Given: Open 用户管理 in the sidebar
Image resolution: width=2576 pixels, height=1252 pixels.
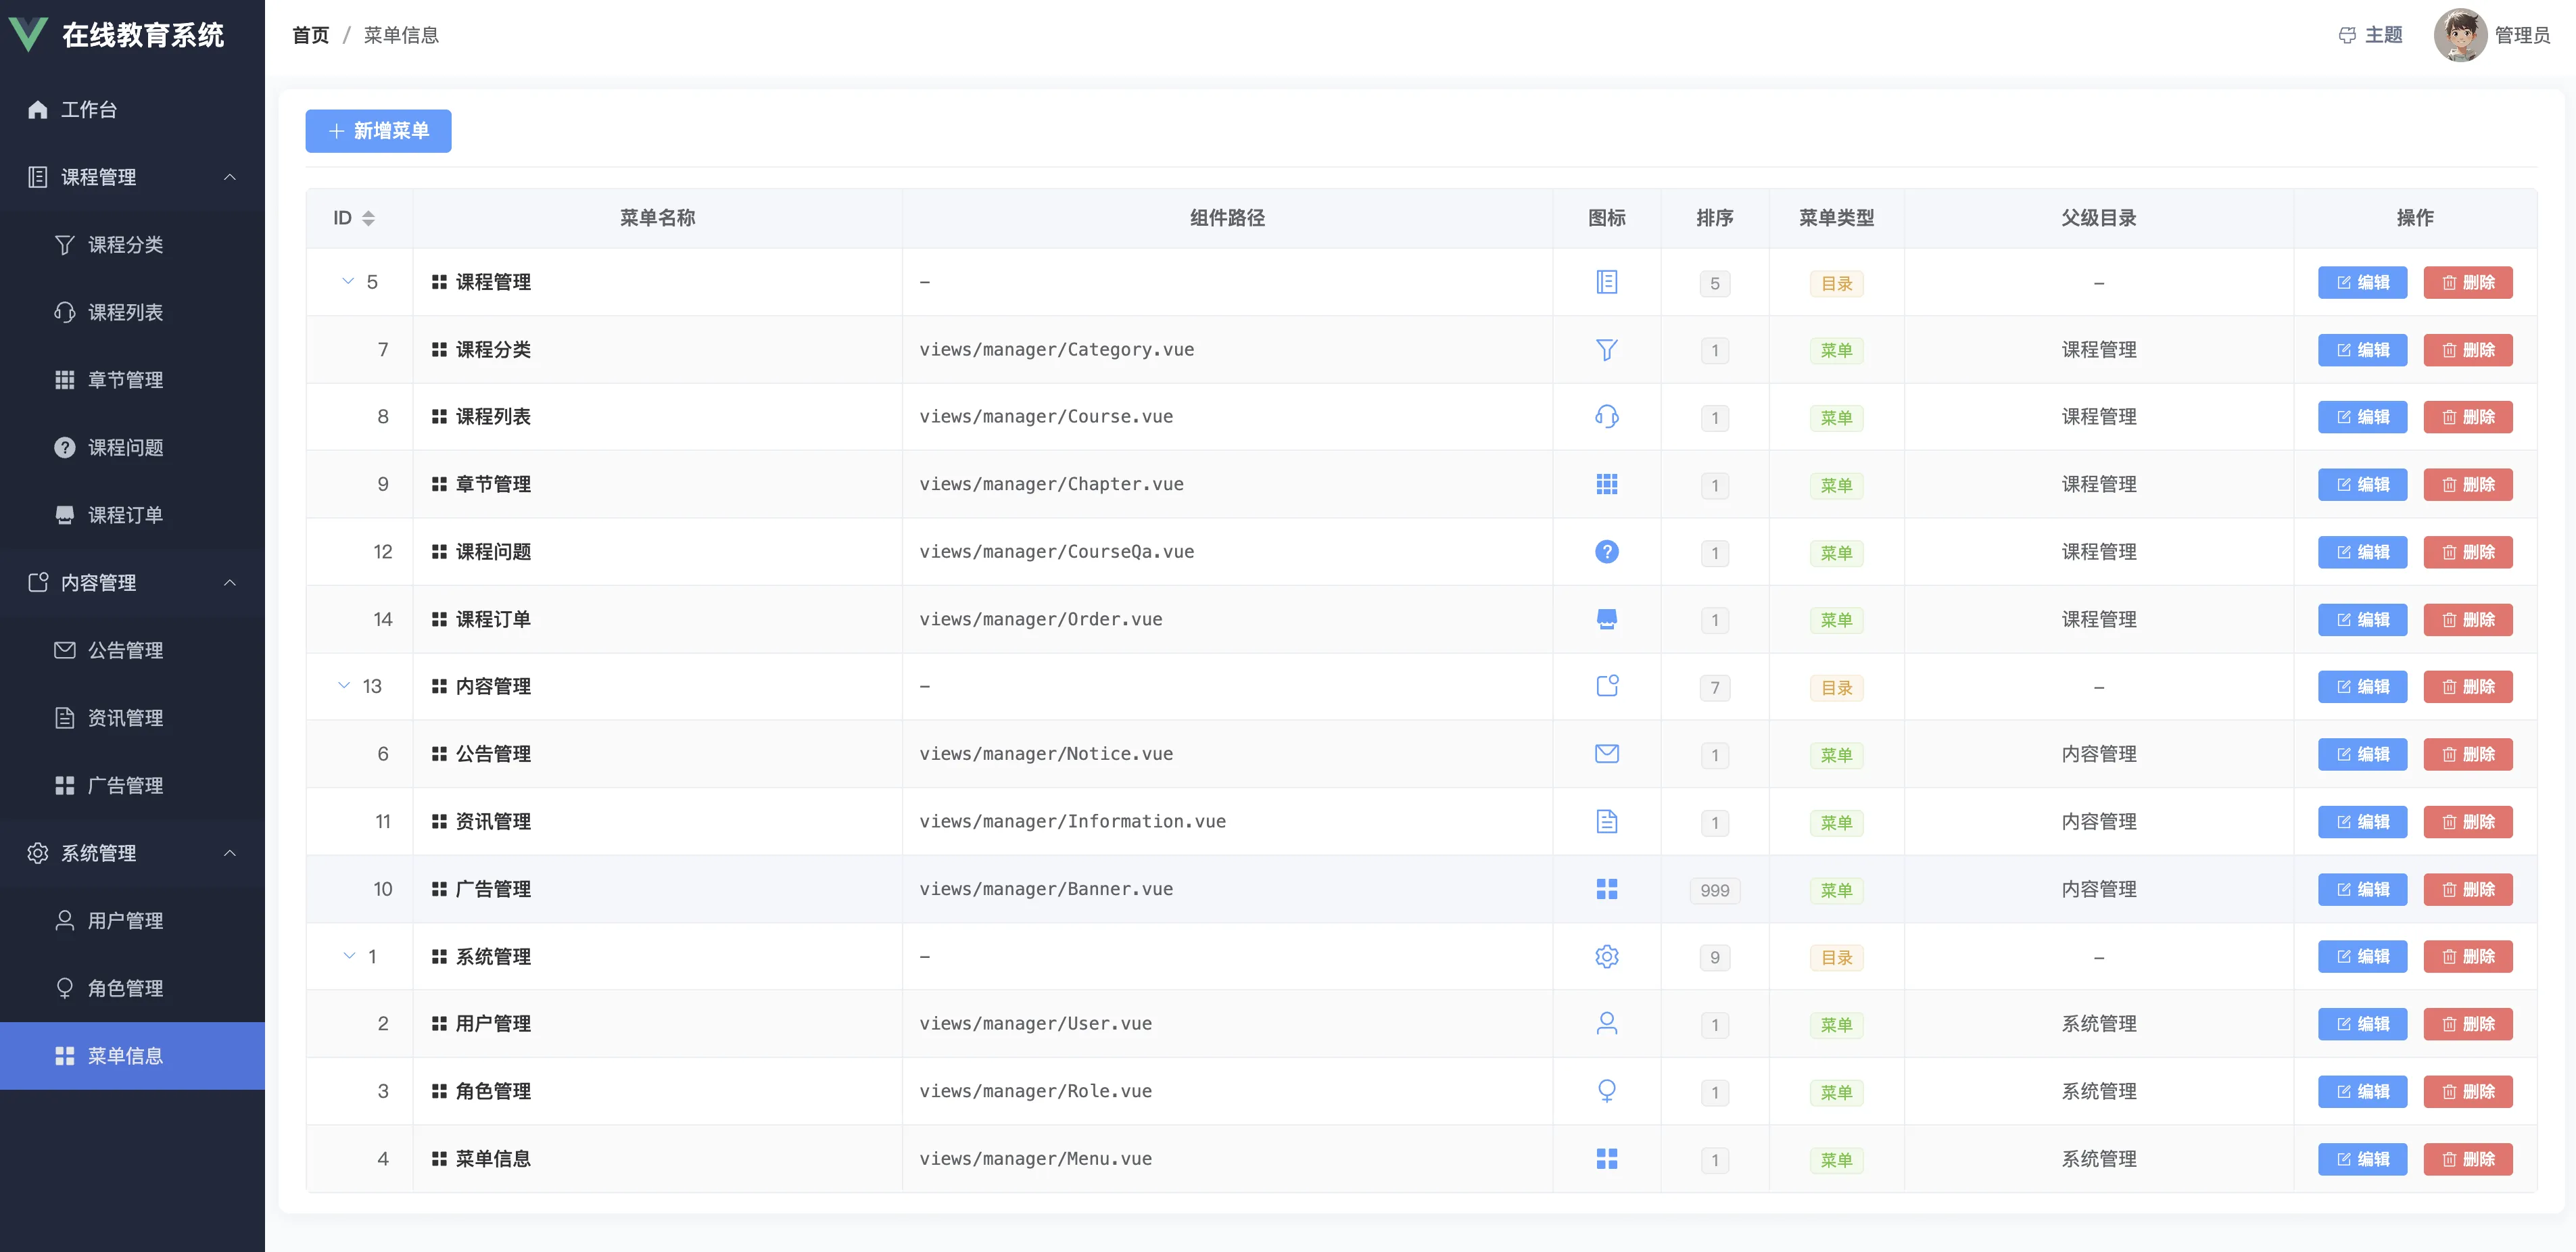Looking at the screenshot, I should 125,921.
